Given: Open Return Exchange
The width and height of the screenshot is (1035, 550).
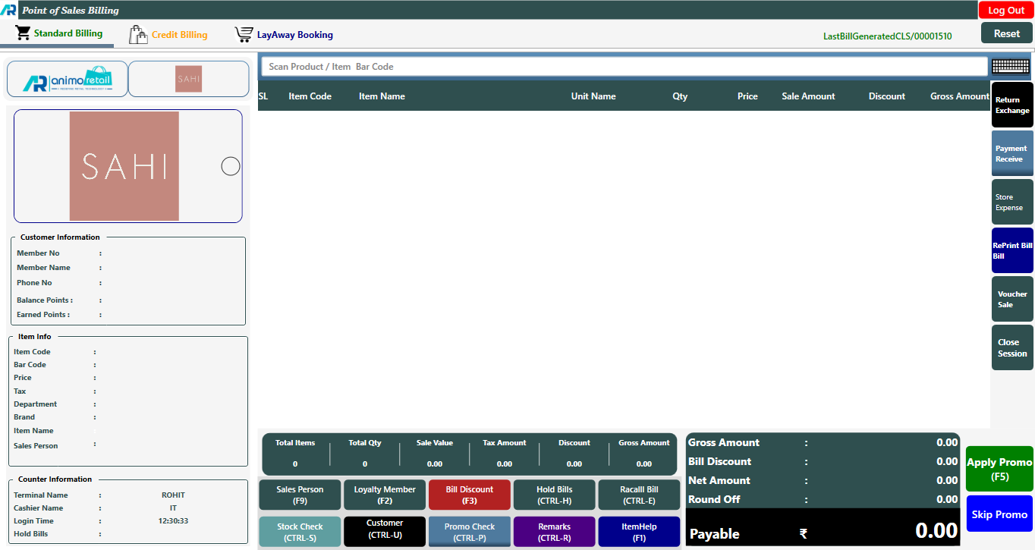Looking at the screenshot, I should [x=1012, y=105].
